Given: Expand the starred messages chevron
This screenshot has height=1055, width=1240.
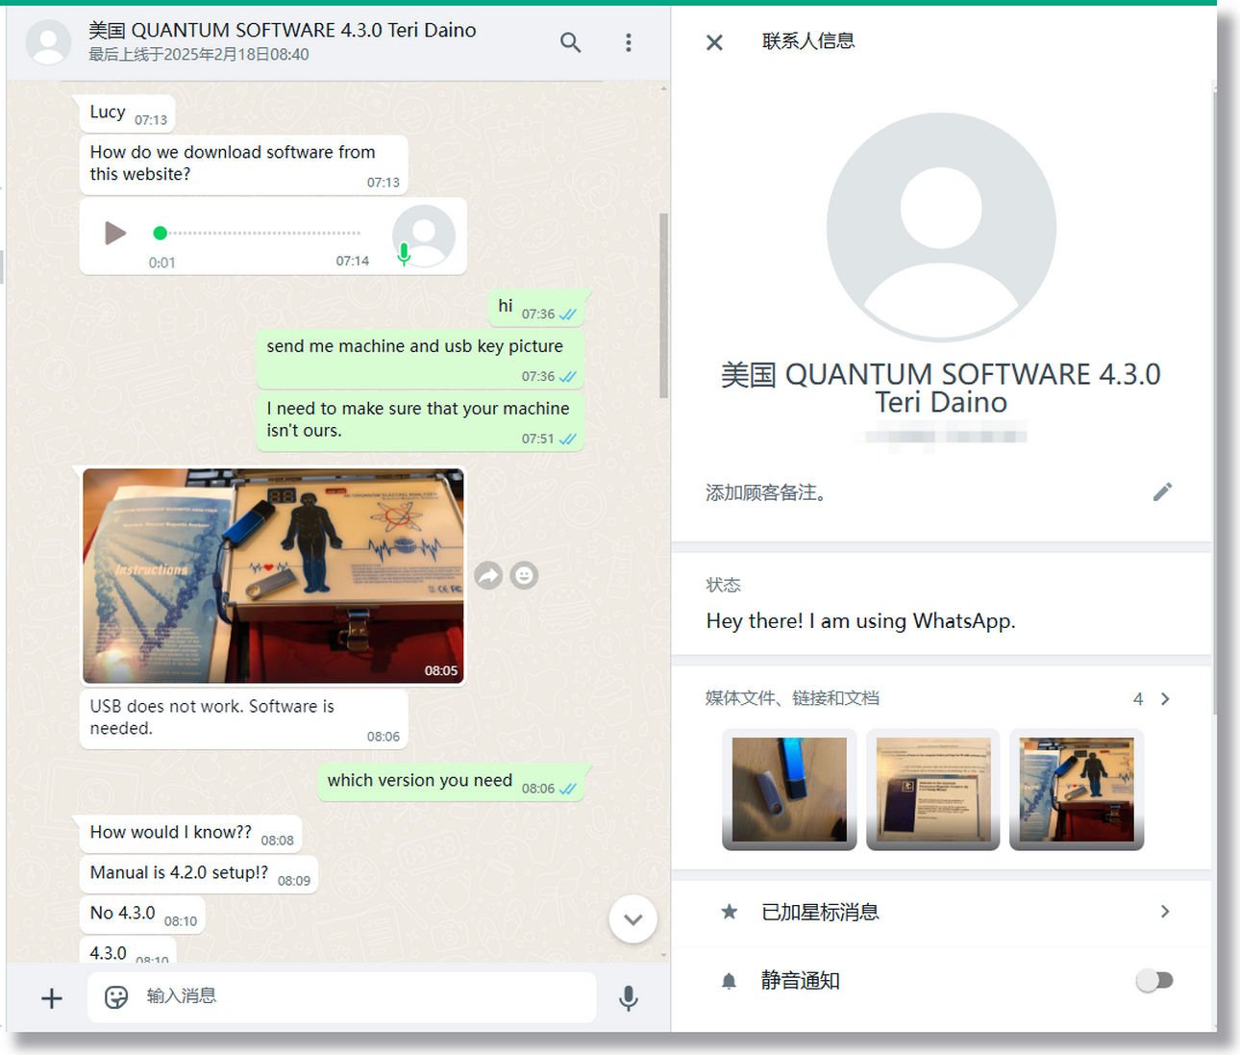Looking at the screenshot, I should pyautogui.click(x=1165, y=912).
